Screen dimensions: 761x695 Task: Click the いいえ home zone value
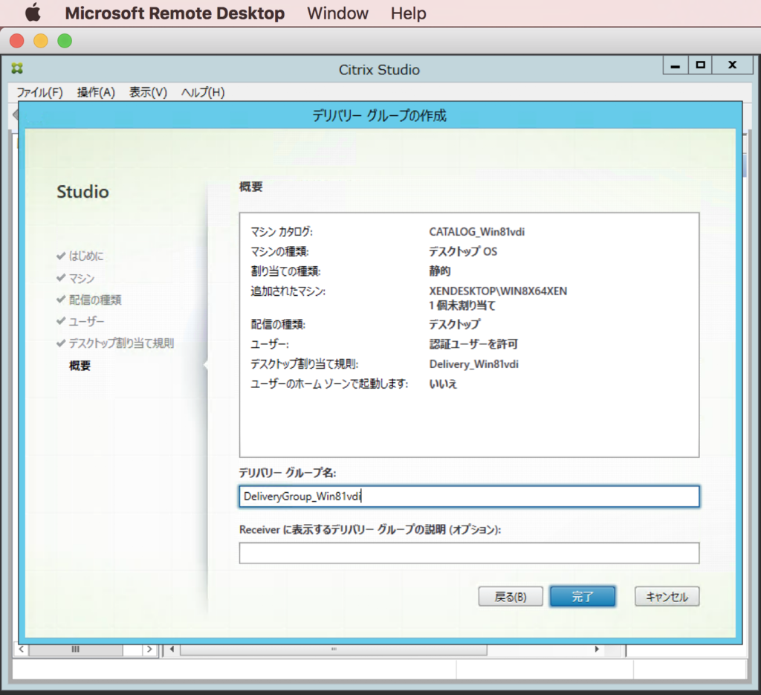tap(443, 384)
